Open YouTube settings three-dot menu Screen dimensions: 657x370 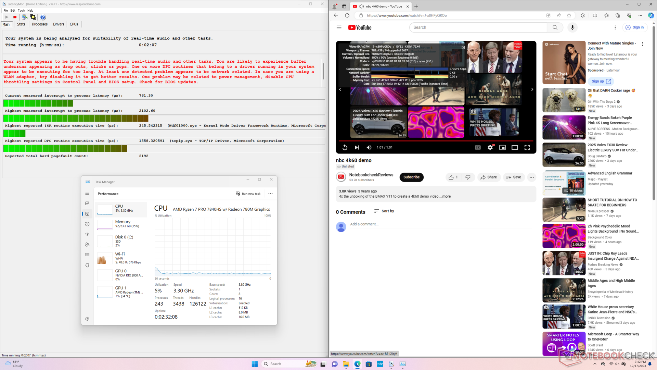615,27
